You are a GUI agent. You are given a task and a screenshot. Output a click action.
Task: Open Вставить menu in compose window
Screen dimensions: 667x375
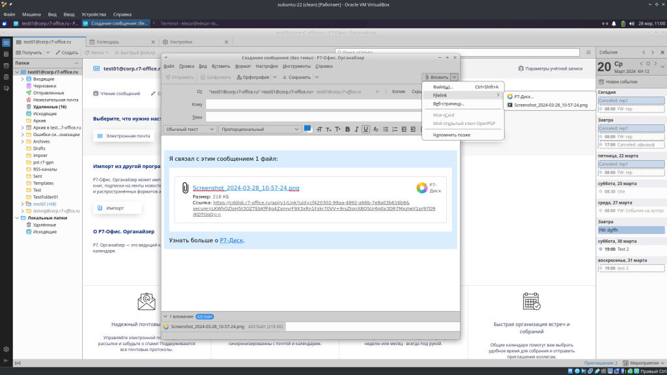click(221, 66)
